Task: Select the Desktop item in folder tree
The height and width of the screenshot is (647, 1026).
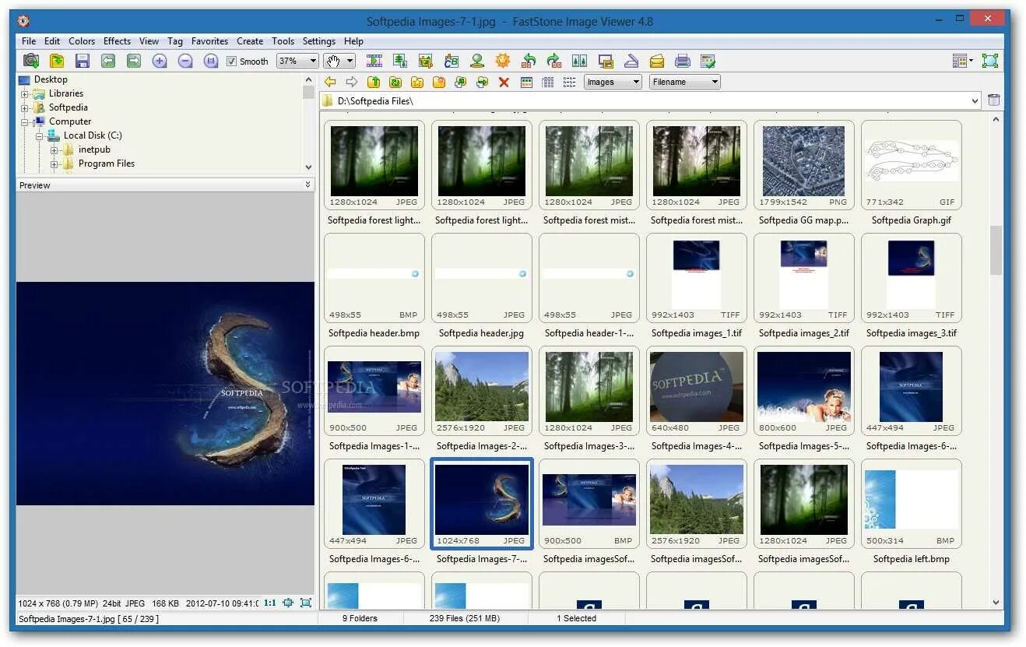Action: point(51,79)
